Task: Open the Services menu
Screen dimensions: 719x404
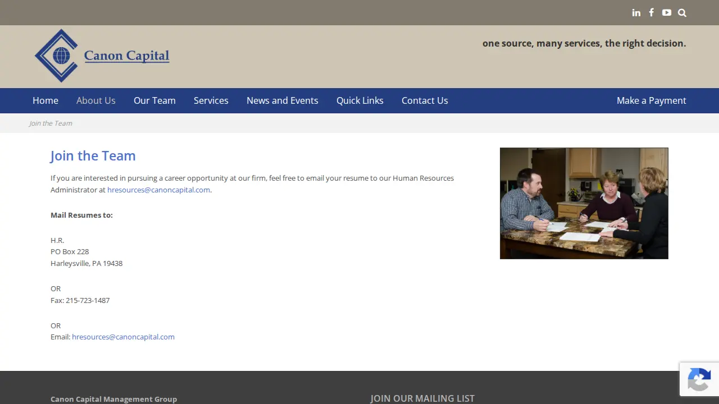Action: pos(211,100)
